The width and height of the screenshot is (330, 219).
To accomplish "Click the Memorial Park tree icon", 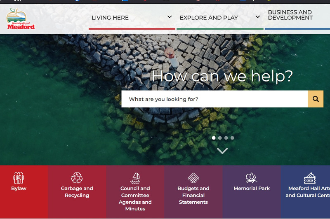I will 252,178.
